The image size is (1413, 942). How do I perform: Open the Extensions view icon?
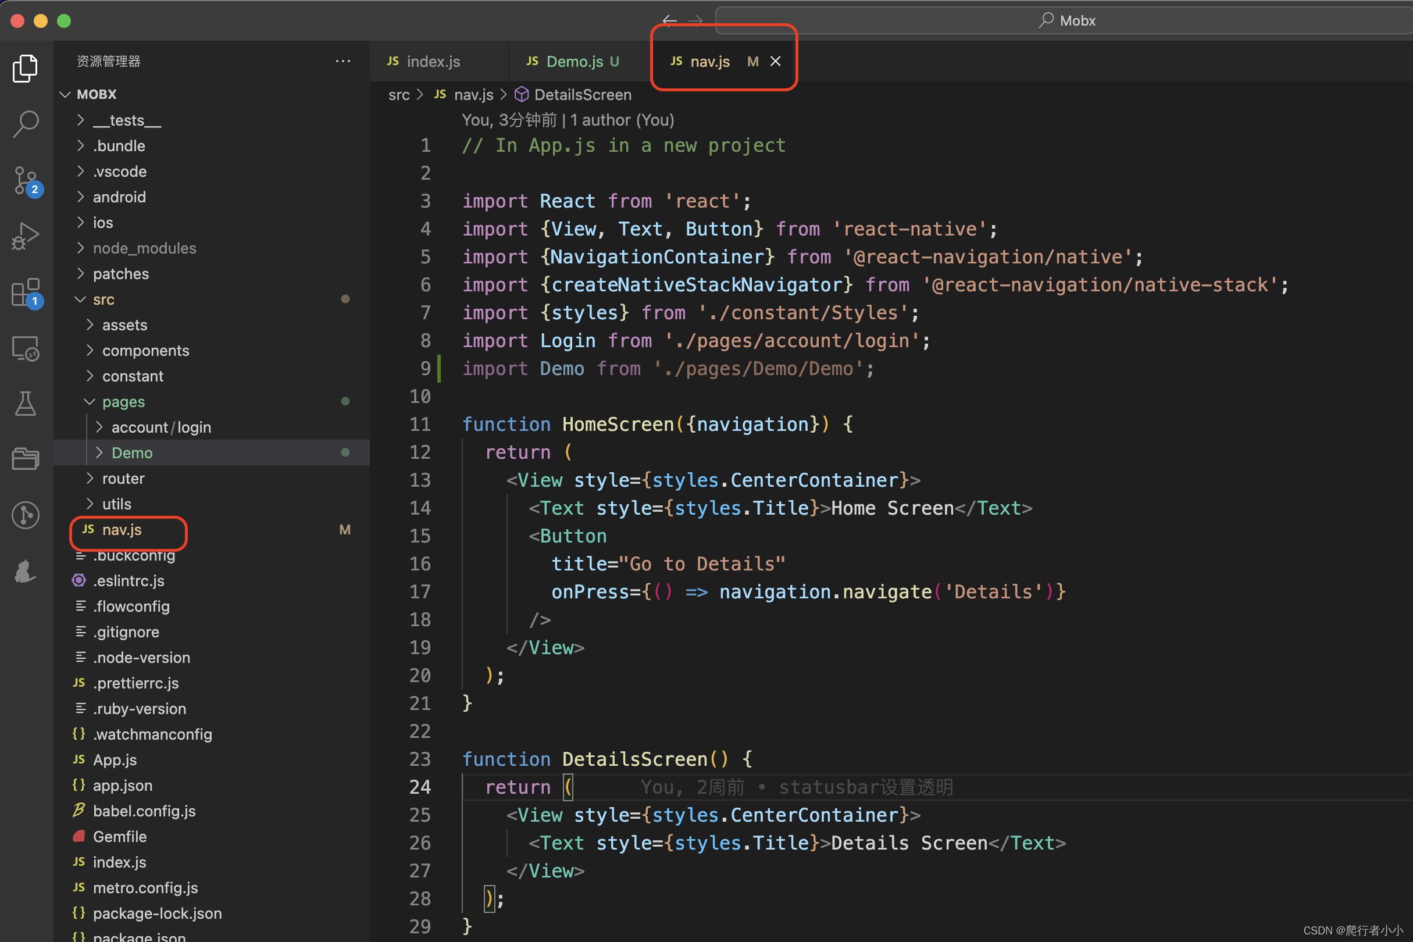[x=25, y=292]
